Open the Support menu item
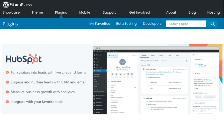 (x=109, y=12)
